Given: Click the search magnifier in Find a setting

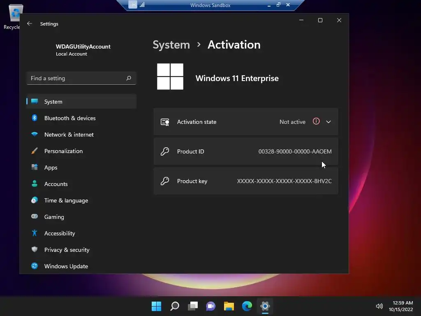Looking at the screenshot, I should tap(129, 78).
